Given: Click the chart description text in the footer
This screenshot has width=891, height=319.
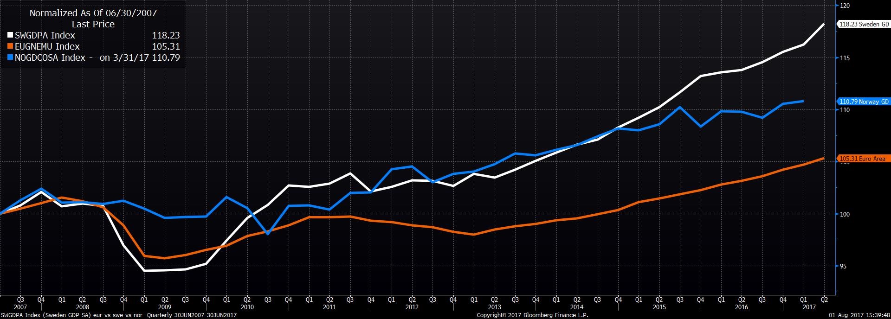Looking at the screenshot, I should point(119,315).
